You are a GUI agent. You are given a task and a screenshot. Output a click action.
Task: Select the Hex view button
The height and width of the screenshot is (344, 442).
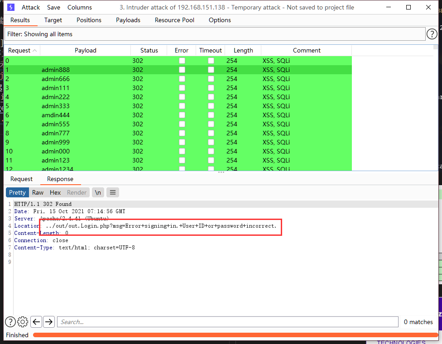(x=55, y=192)
